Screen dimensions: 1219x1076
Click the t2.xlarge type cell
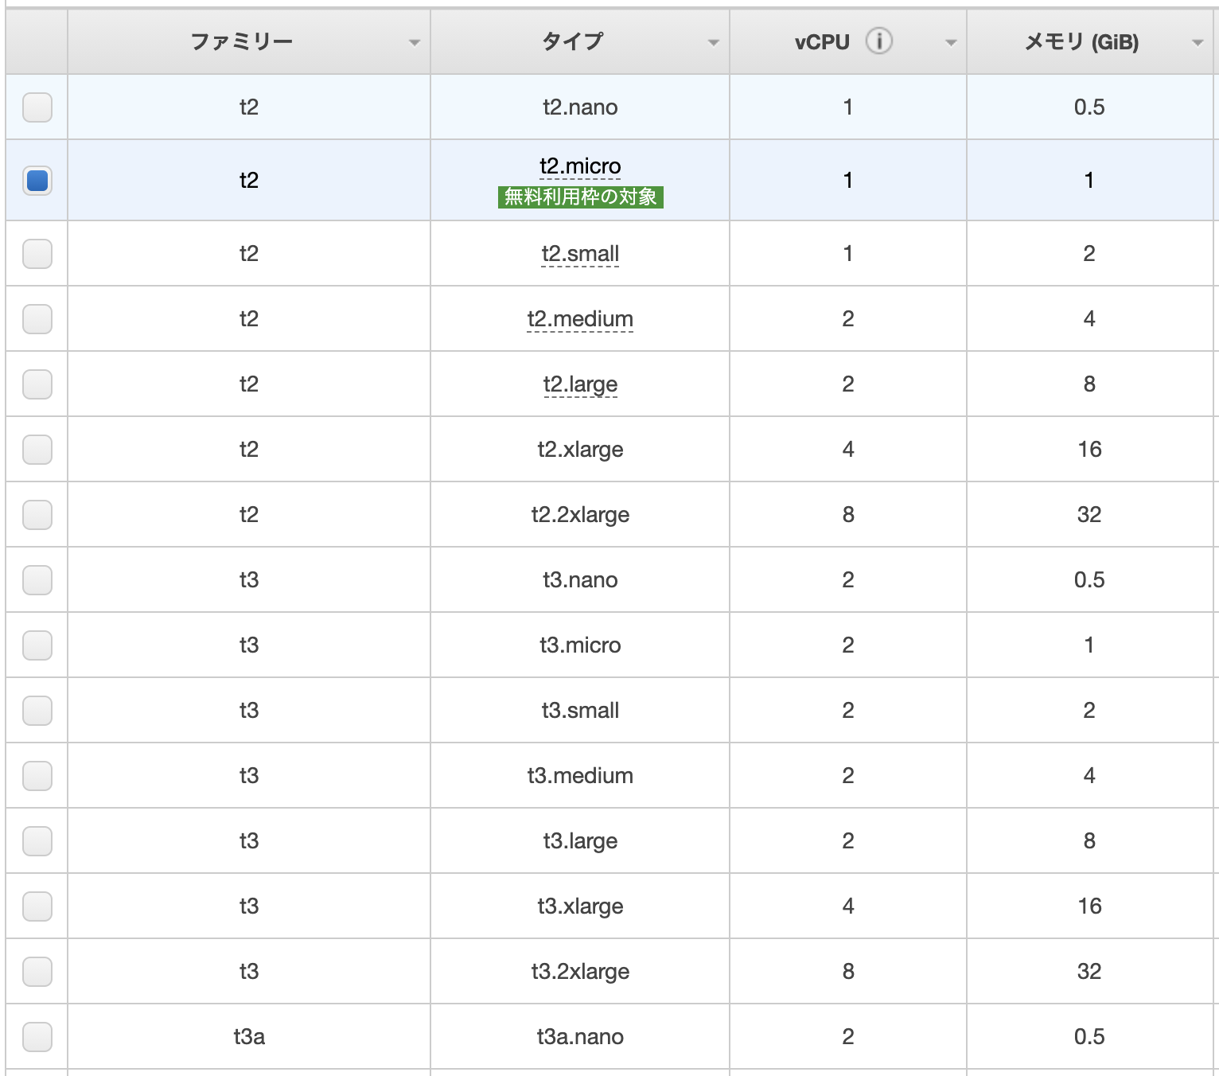coord(580,450)
